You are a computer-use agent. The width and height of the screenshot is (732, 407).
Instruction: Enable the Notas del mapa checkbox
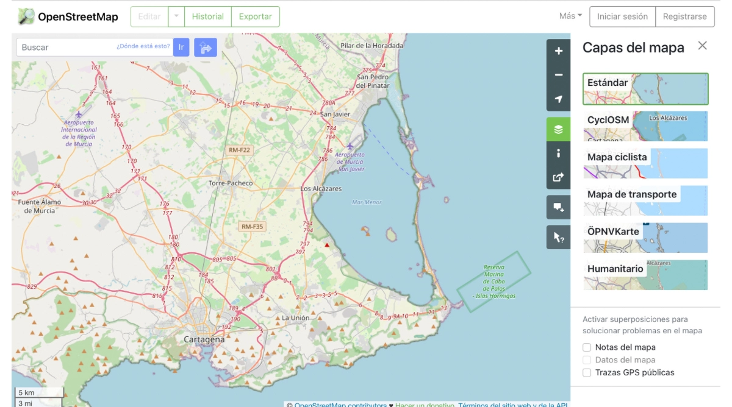[587, 347]
